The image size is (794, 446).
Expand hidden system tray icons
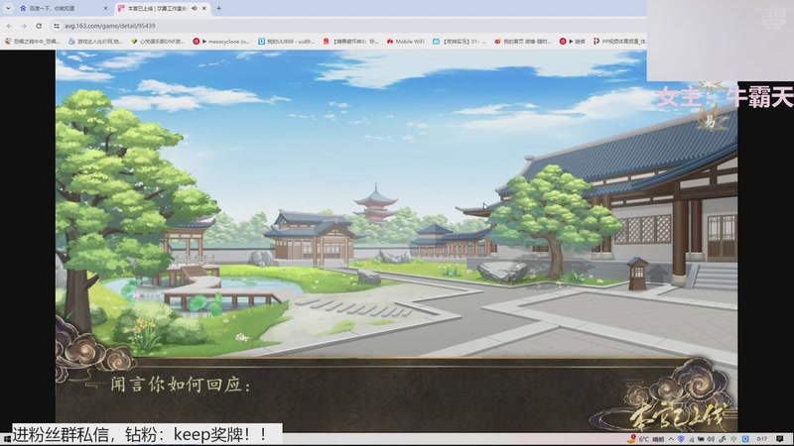pos(671,439)
